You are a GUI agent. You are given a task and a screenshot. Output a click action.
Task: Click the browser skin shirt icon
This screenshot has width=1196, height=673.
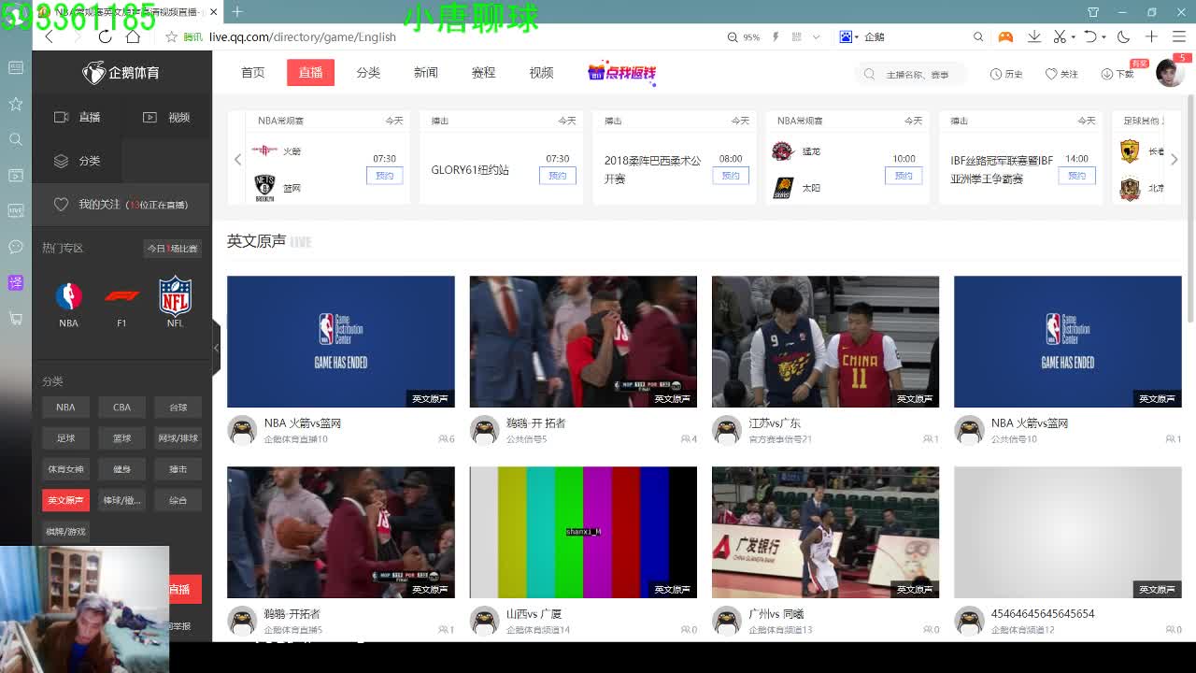[x=1093, y=12]
